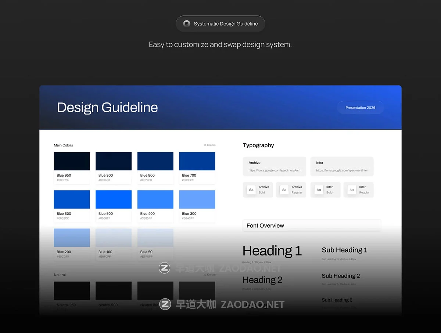Select the Aa preview icon for Inter Bold
This screenshot has width=441, height=333.
click(319, 190)
